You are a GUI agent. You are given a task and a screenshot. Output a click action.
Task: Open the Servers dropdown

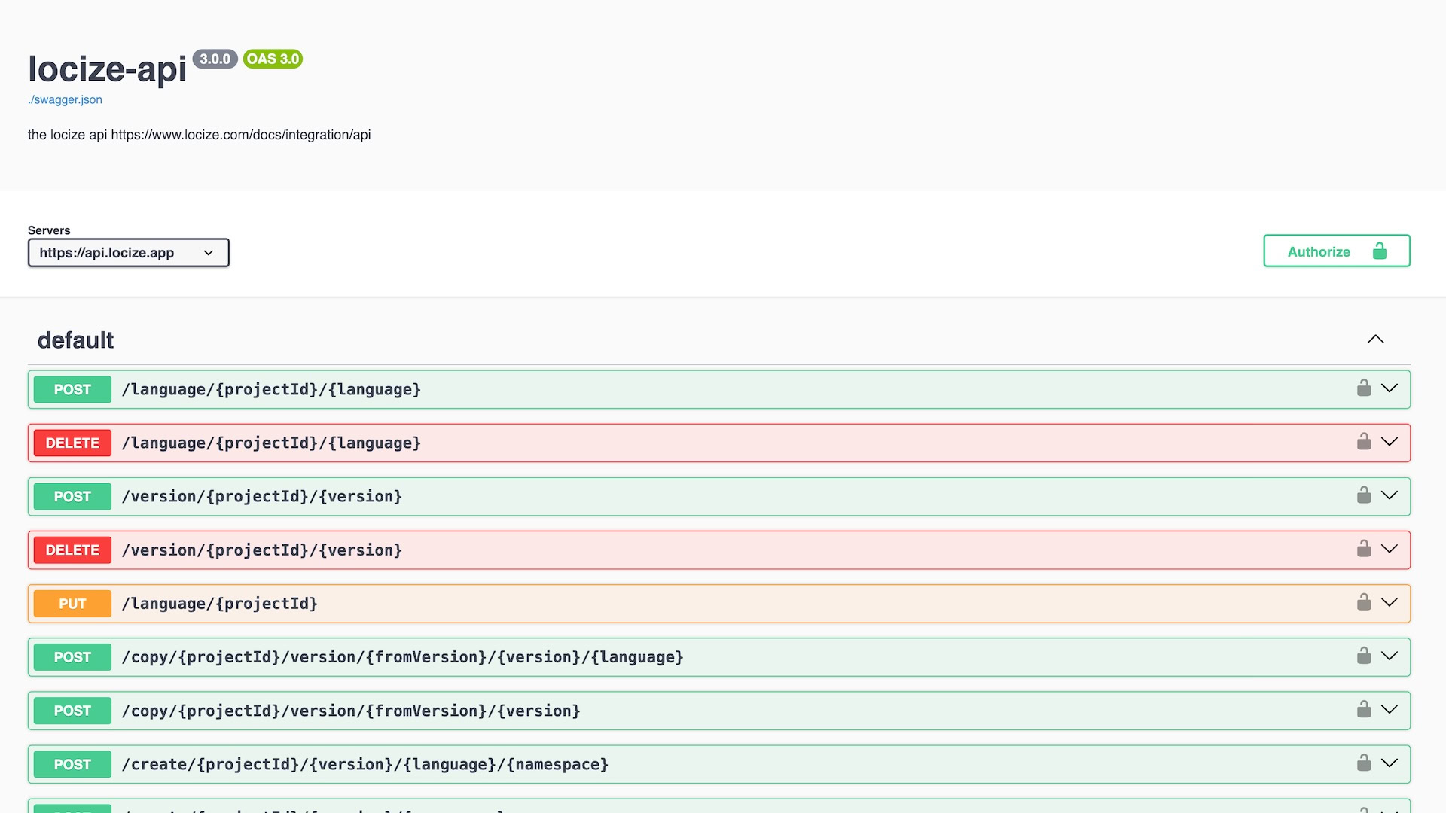(128, 252)
